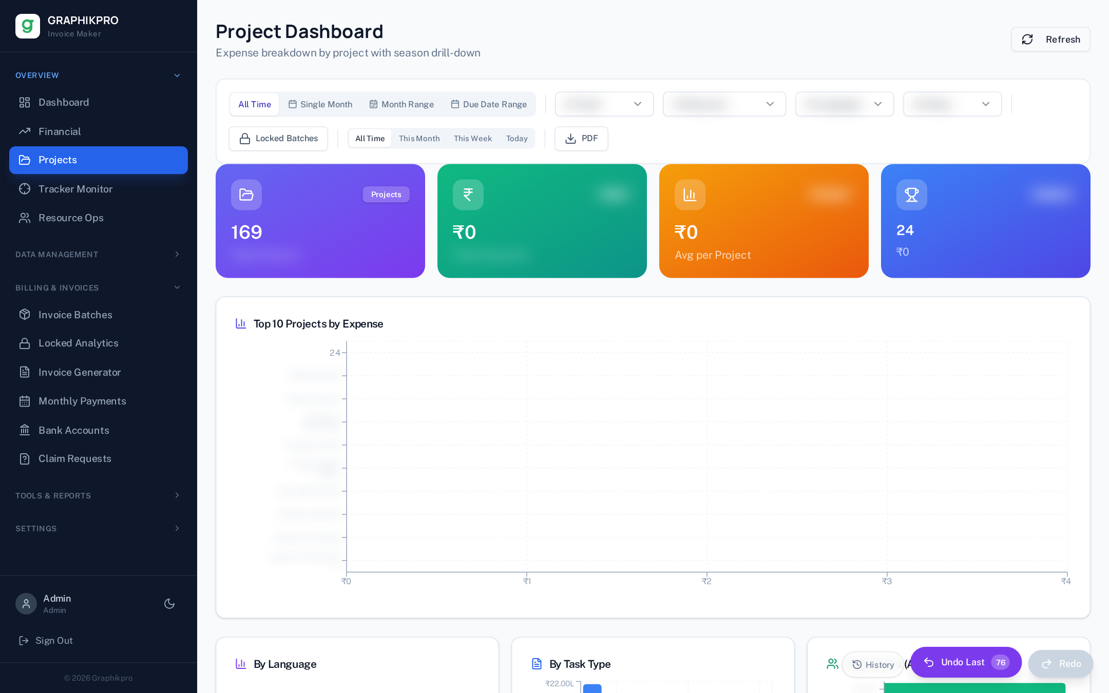Switch to the Month Range tab
The image size is (1109, 693).
401,104
